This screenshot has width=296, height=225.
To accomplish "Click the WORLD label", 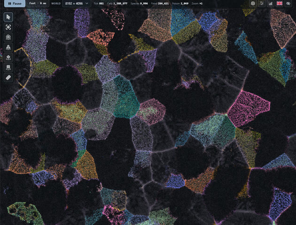I will (x=56, y=3).
